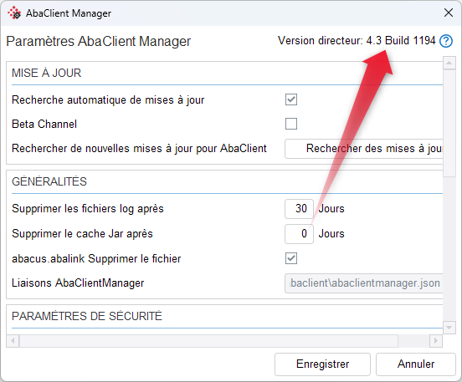
Task: Click the vertical scrollbar down arrow
Action: (449, 328)
